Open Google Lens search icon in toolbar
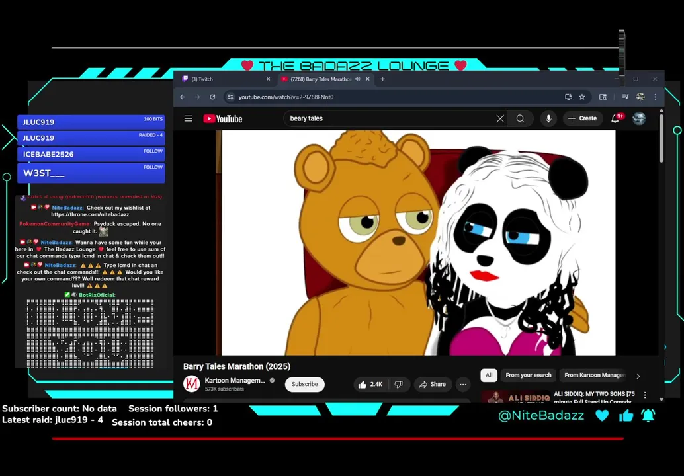 click(x=603, y=97)
